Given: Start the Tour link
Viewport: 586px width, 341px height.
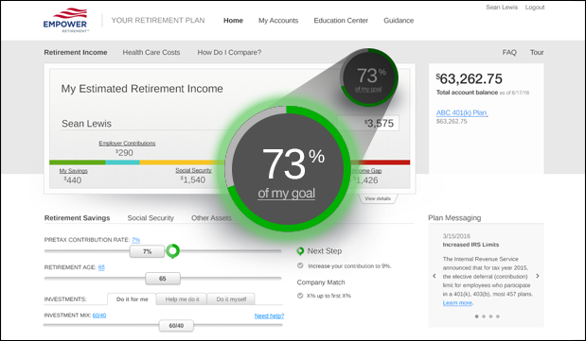Looking at the screenshot, I should tap(537, 52).
